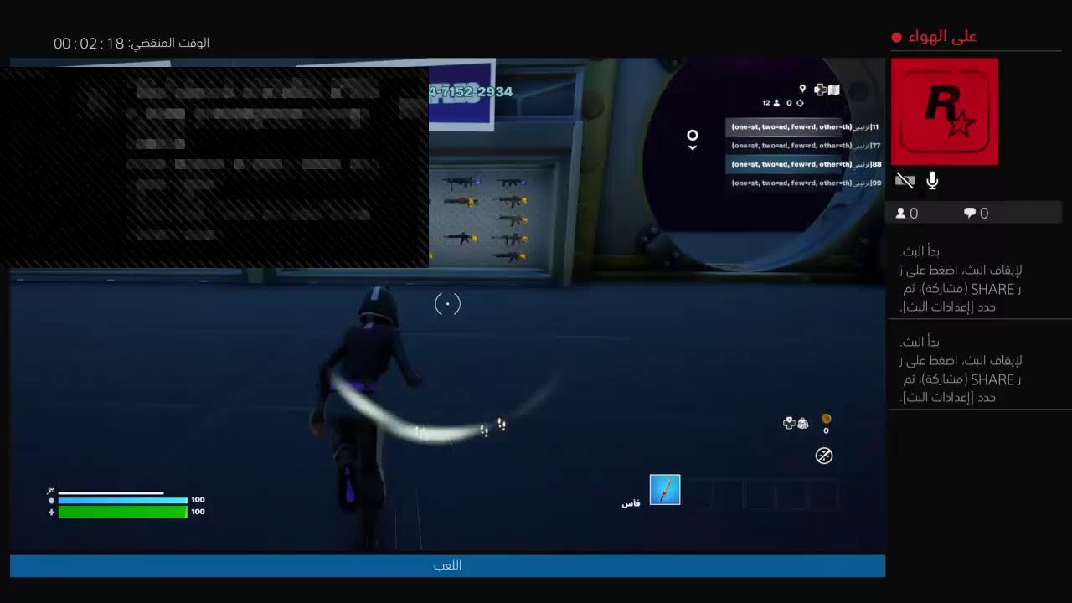Click the sprint icon beside the white bar
The image size is (1072, 603).
coord(51,492)
